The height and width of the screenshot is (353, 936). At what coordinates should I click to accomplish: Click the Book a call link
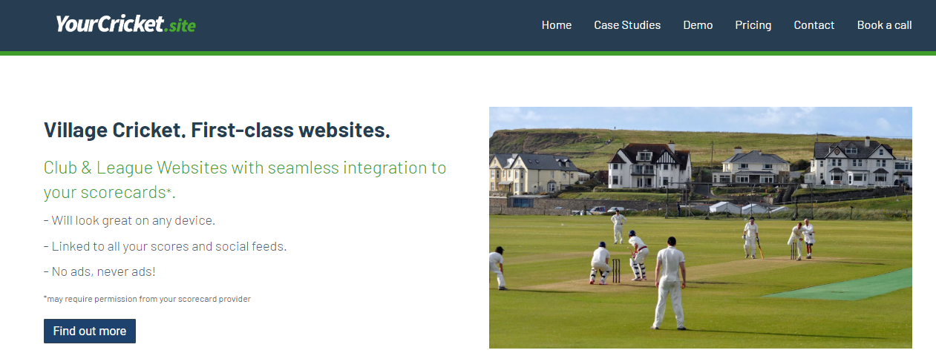point(884,25)
